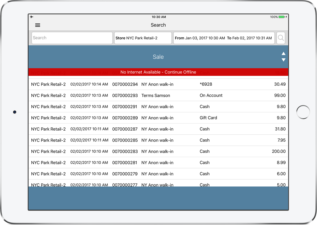Tap the No Internet Available banner
The image size is (317, 225).
[x=158, y=72]
